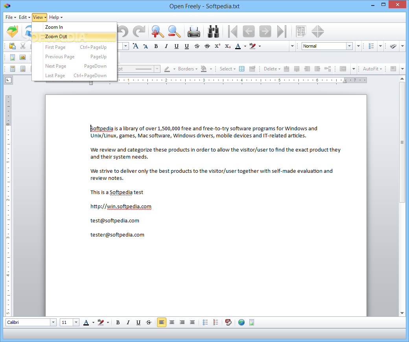The height and width of the screenshot is (342, 409).
Task: Open the arrow beside the top font color A
Action: (245, 46)
